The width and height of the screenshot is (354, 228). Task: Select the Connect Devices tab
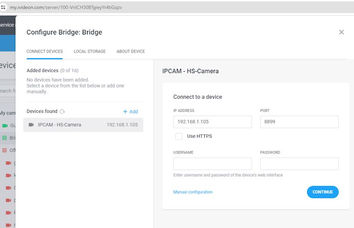pyautogui.click(x=44, y=52)
